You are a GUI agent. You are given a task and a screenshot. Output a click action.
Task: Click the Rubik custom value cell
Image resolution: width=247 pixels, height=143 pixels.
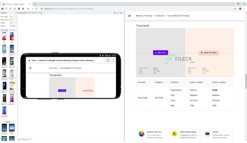point(215,90)
